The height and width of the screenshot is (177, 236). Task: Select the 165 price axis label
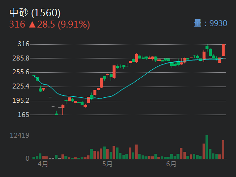[x=24, y=115]
